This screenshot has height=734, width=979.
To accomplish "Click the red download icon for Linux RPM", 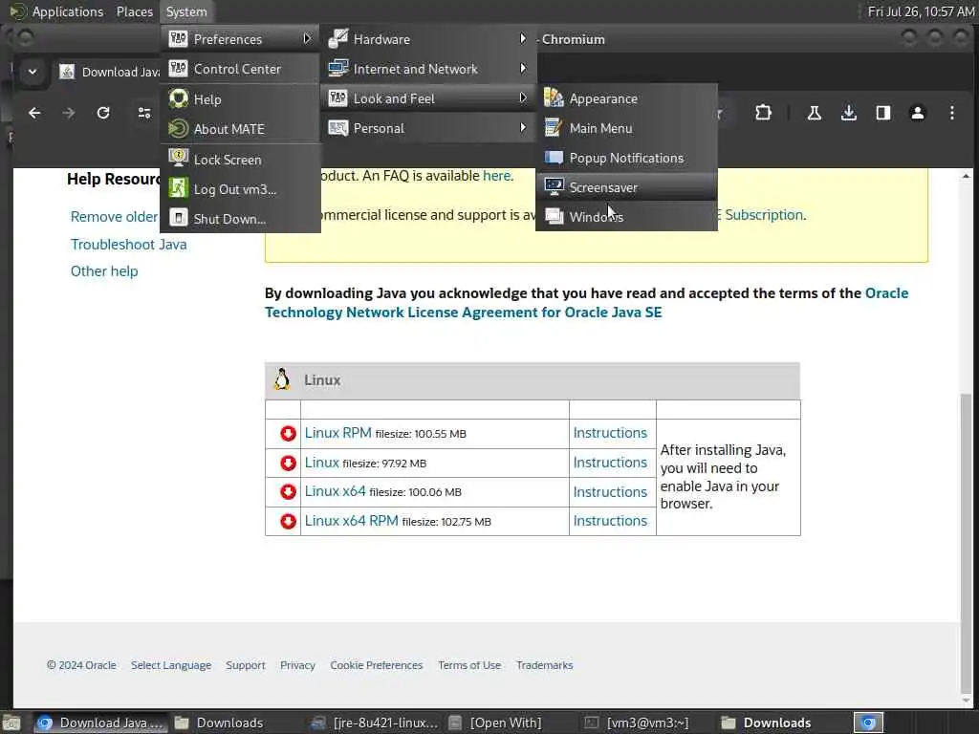I will 288,433.
